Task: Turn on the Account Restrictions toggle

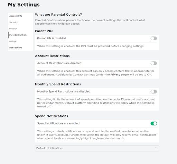Action: (153, 63)
